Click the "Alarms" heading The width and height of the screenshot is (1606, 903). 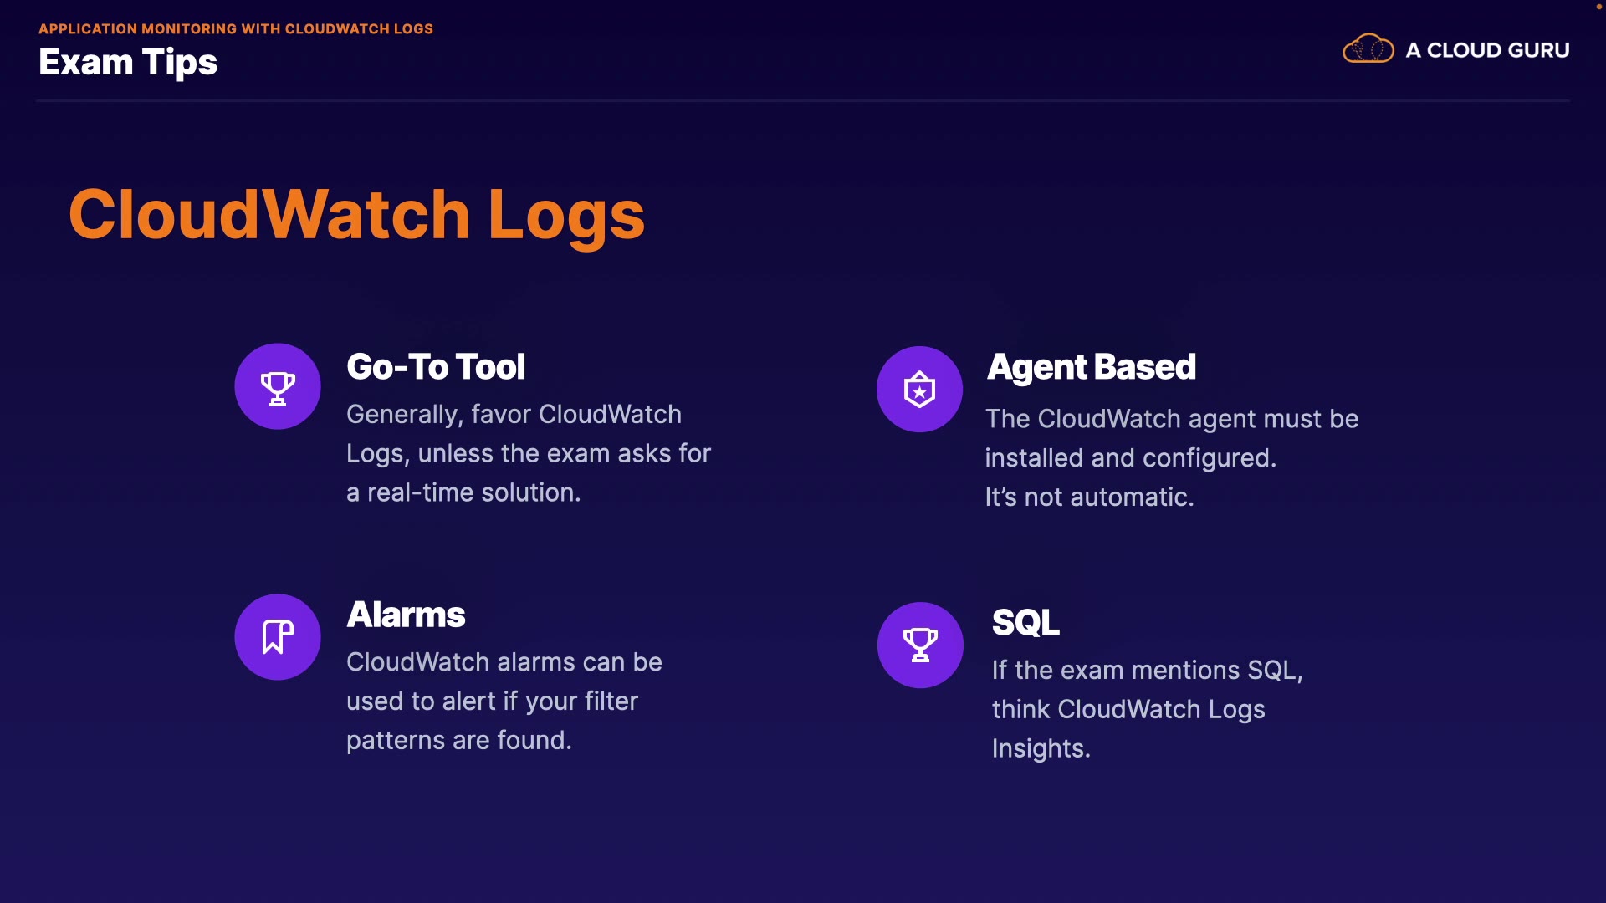tap(406, 615)
